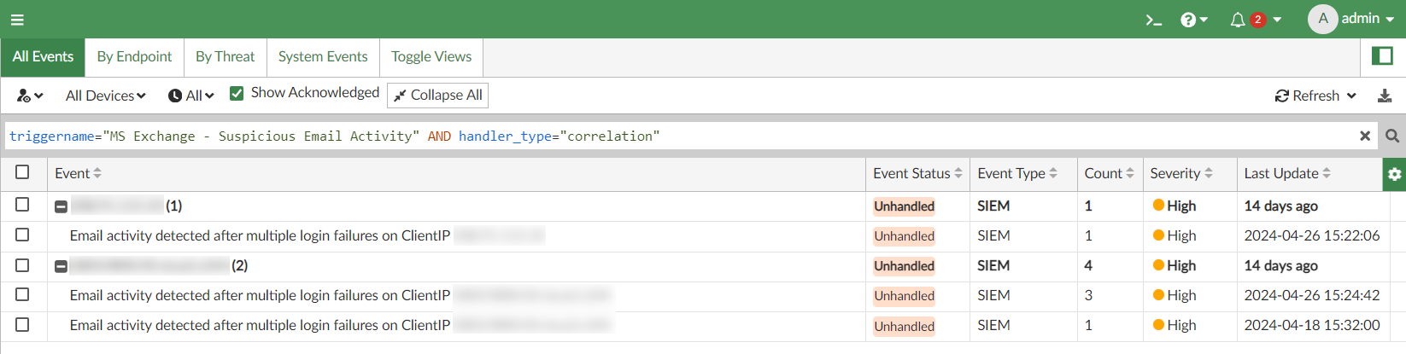Click the download export icon
The height and width of the screenshot is (354, 1406).
coord(1385,96)
